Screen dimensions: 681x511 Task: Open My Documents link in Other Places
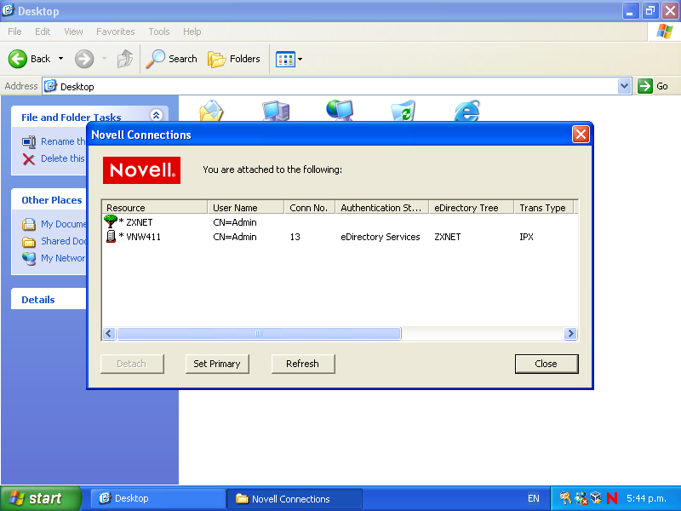(x=54, y=224)
